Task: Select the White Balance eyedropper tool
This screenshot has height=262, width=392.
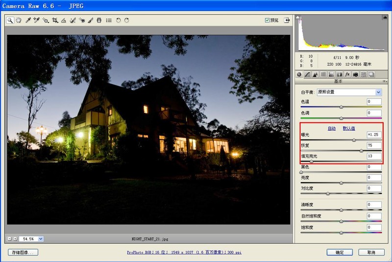Action: [x=28, y=20]
